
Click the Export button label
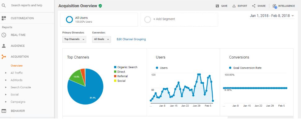coord(242,6)
